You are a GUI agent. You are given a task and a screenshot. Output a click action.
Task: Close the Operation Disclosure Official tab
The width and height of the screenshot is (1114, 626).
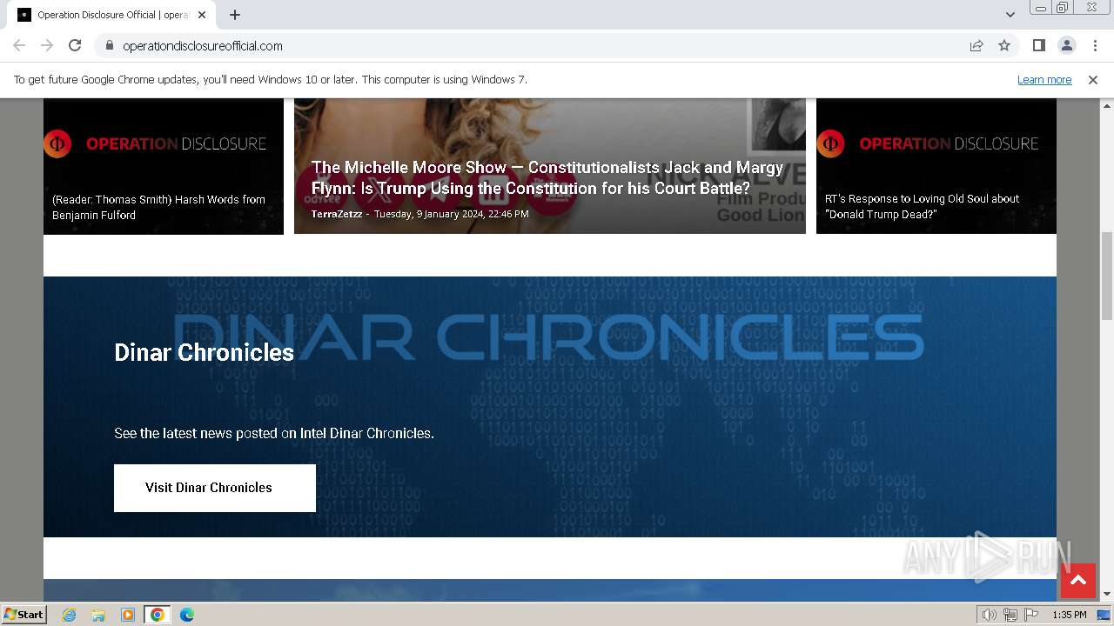click(x=202, y=15)
